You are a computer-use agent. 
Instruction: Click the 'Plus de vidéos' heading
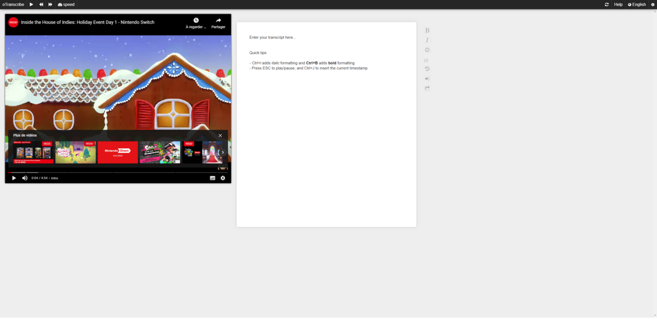click(25, 136)
